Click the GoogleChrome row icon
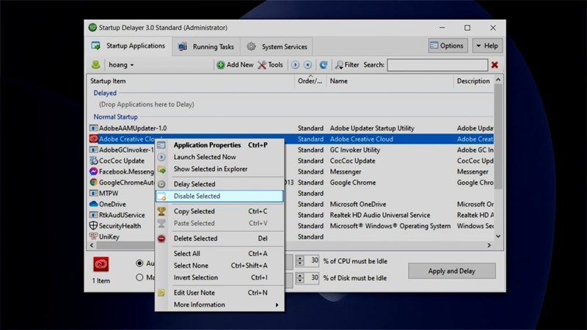 click(x=93, y=182)
